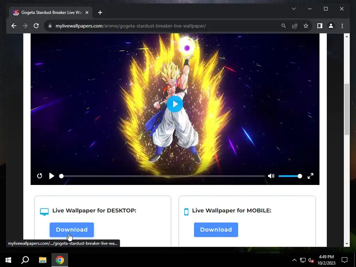The image size is (356, 267).
Task: Share this page via share icon
Action: pyautogui.click(x=295, y=26)
